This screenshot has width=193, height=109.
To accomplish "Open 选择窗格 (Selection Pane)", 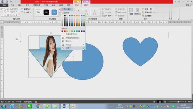I will (147, 16).
